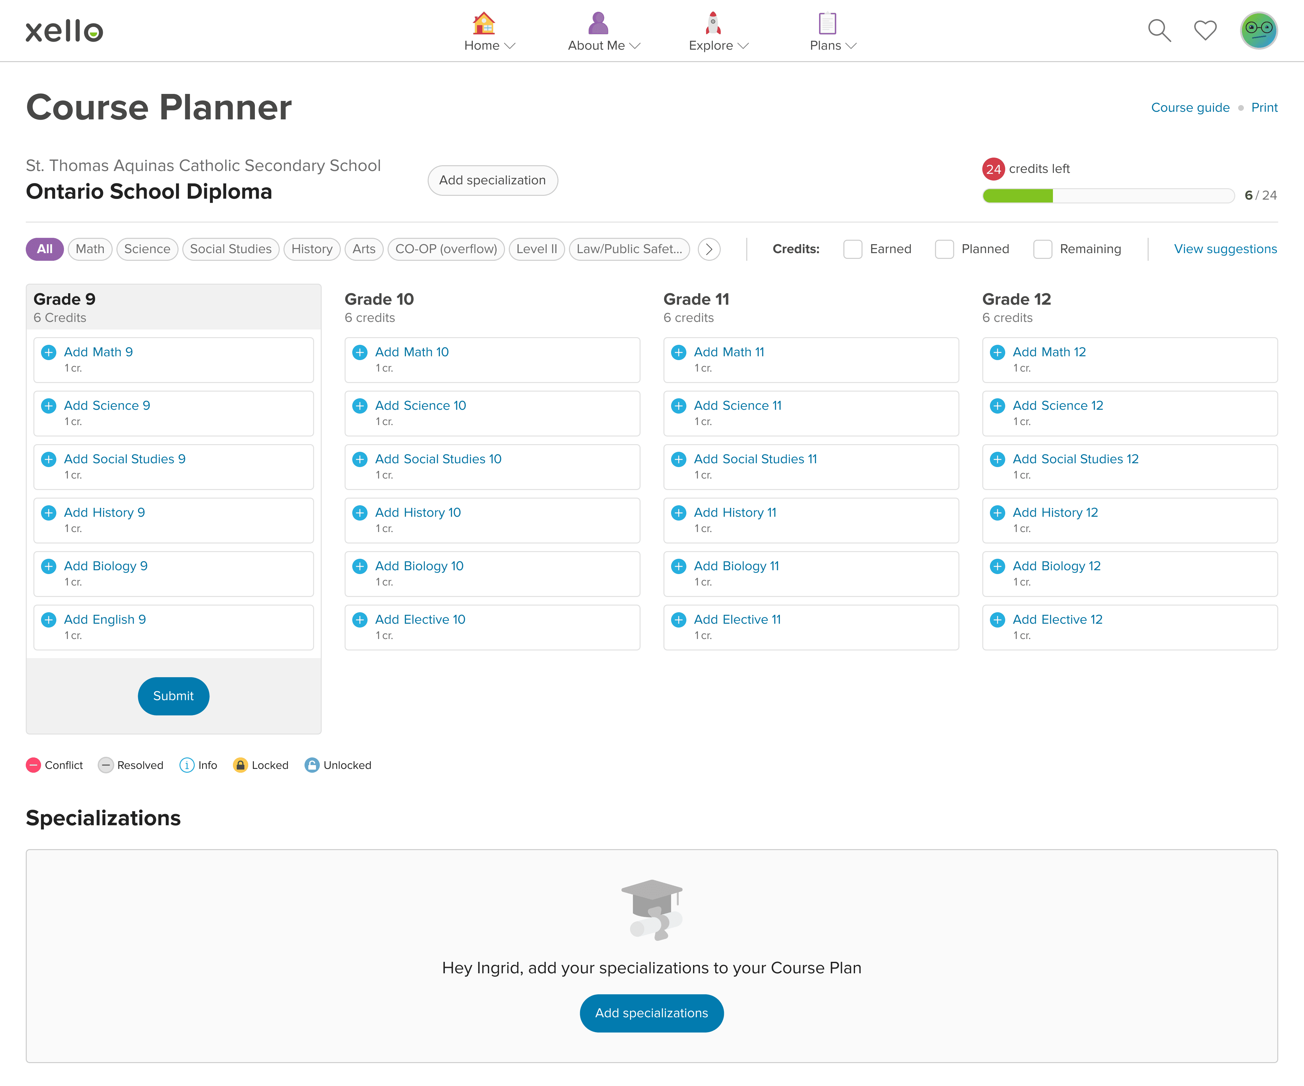This screenshot has width=1304, height=1086.
Task: Click the plus icon for Add Math 9
Action: (x=48, y=352)
